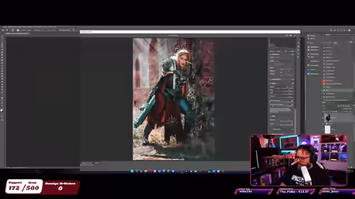Screen dimensions: 355x199
Task: Click the white Camera Raw dialog title bar
Action: 190,32
